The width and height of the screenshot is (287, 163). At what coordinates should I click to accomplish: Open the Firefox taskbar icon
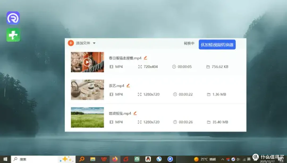click(115, 159)
